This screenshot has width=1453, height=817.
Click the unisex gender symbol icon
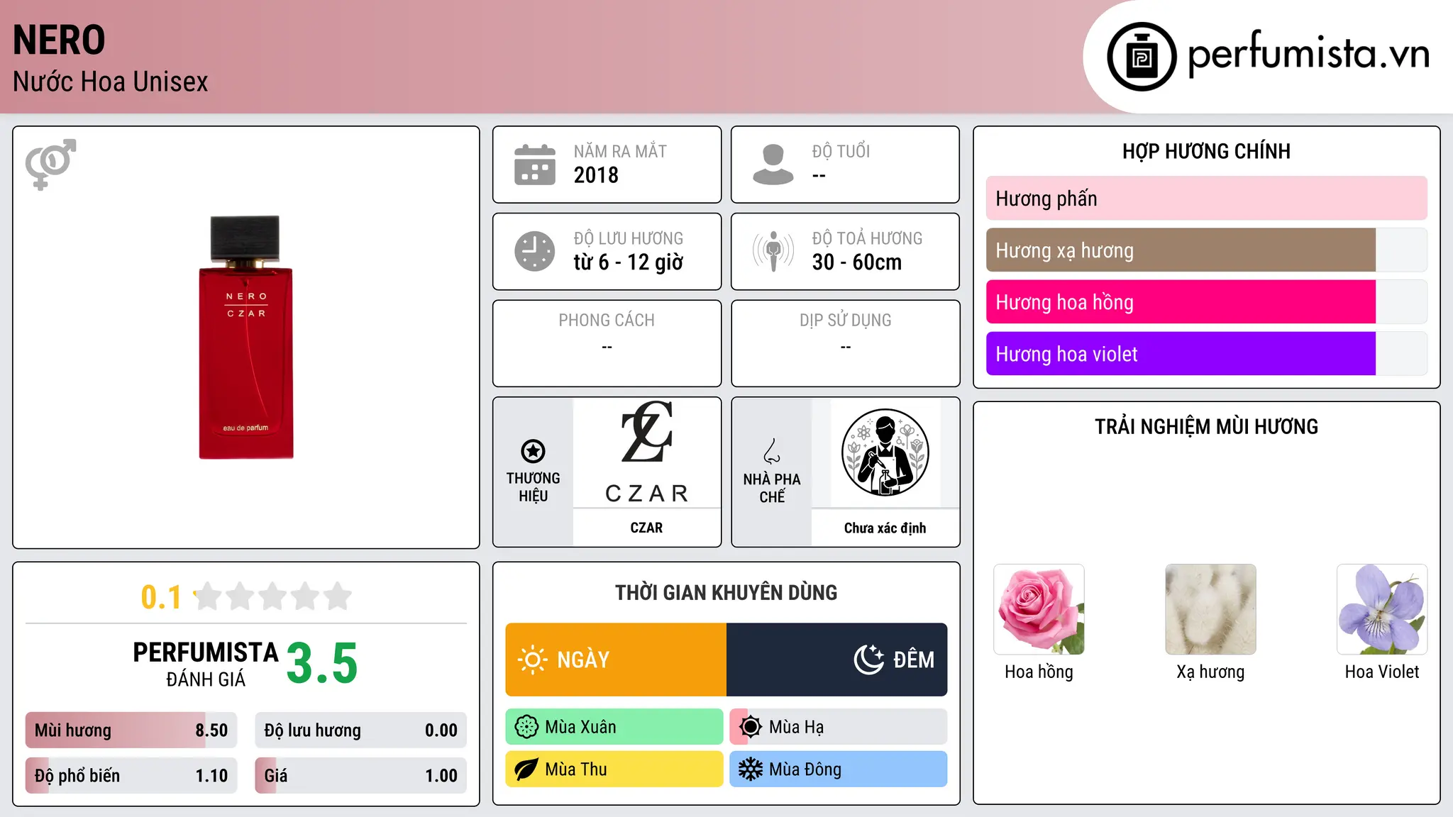[x=50, y=165]
